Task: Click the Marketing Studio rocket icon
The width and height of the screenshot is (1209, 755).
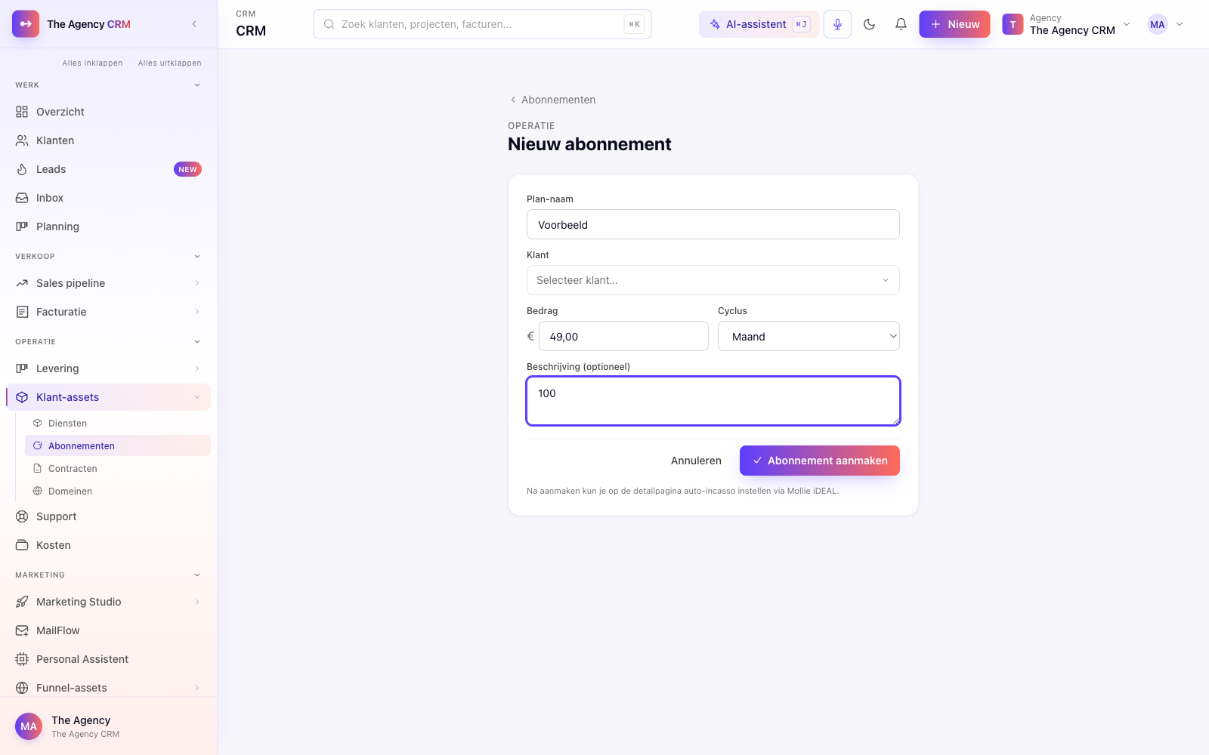Action: tap(22, 602)
